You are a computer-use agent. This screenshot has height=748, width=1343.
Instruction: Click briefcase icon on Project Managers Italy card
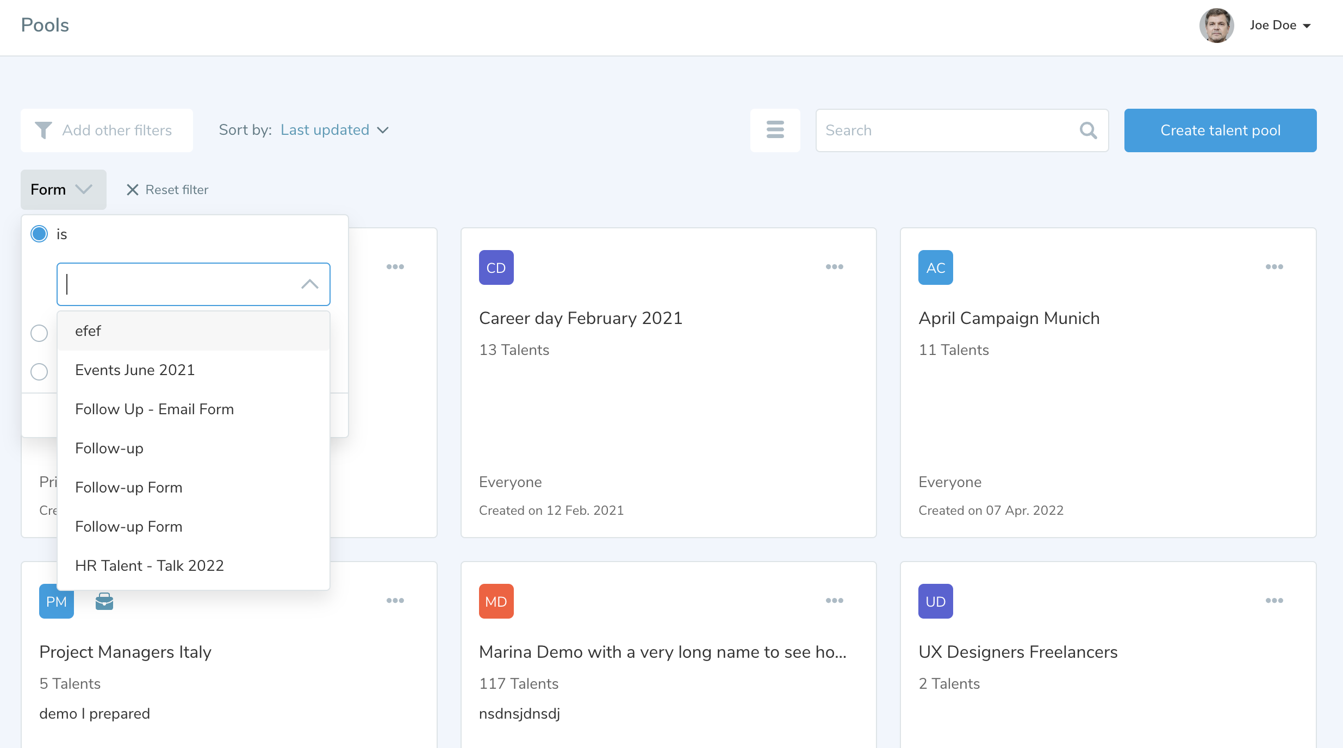click(104, 601)
